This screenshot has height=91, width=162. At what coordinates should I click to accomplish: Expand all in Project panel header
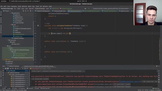coord(26,11)
